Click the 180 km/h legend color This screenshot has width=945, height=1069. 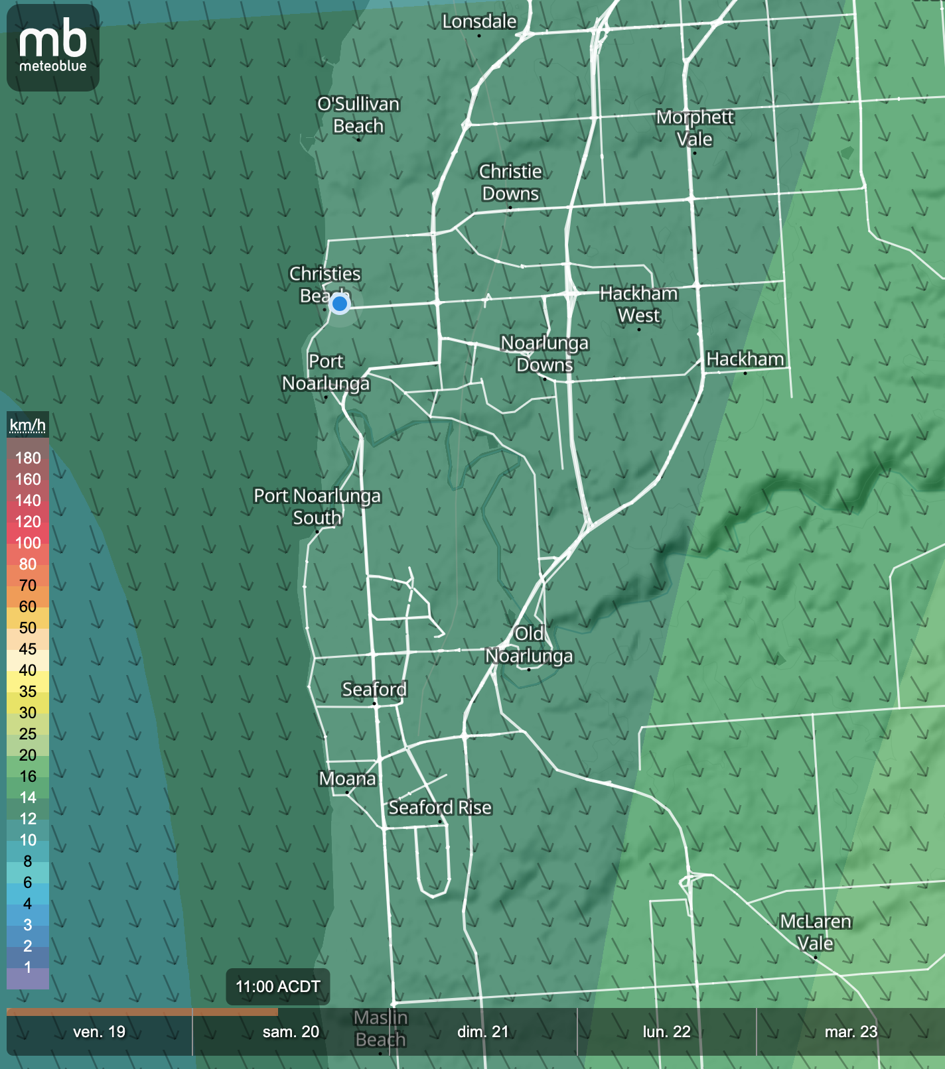click(28, 458)
